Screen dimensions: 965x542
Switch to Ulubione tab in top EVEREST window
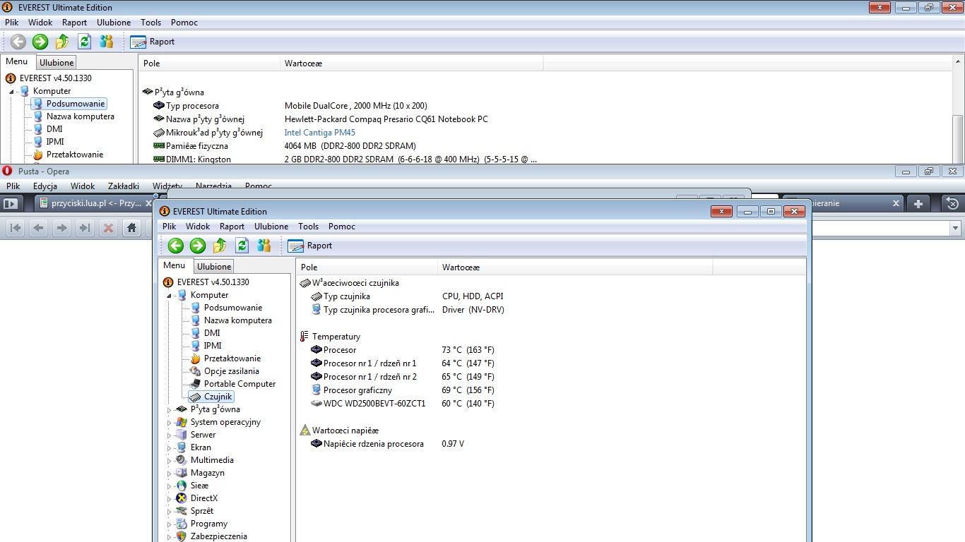pyautogui.click(x=57, y=63)
